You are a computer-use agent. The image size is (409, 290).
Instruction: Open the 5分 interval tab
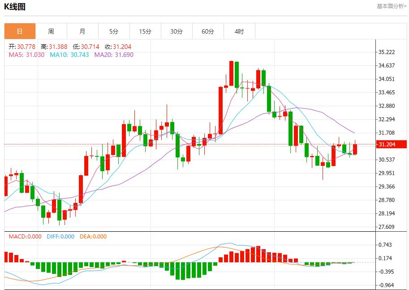pyautogui.click(x=114, y=31)
